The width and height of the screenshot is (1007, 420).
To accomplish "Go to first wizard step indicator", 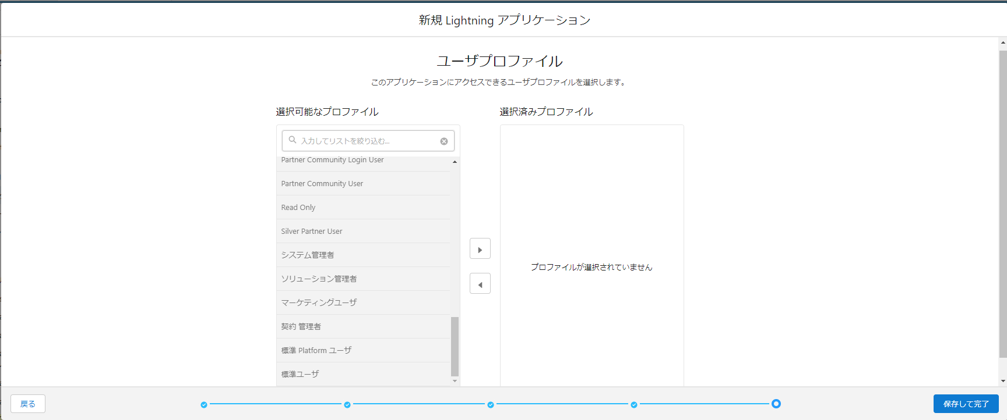I will tap(204, 404).
